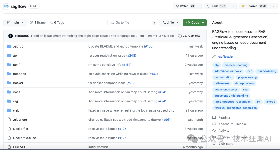
Task: Open the 1 Branch list
Action: click(39, 23)
